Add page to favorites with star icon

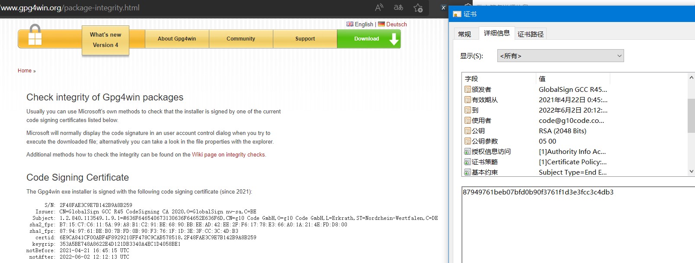[418, 8]
